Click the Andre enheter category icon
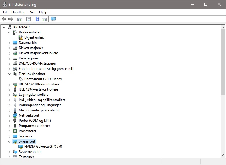The width and height of the screenshot is (226, 165). pyautogui.click(x=15, y=32)
